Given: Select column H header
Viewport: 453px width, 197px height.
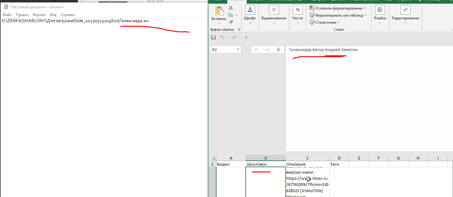Looking at the screenshot, I should click(x=418, y=158).
